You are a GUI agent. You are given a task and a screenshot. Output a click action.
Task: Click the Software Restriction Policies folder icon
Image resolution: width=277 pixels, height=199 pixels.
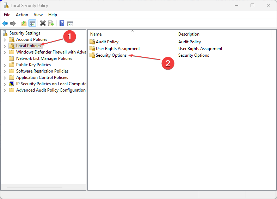[12, 71]
